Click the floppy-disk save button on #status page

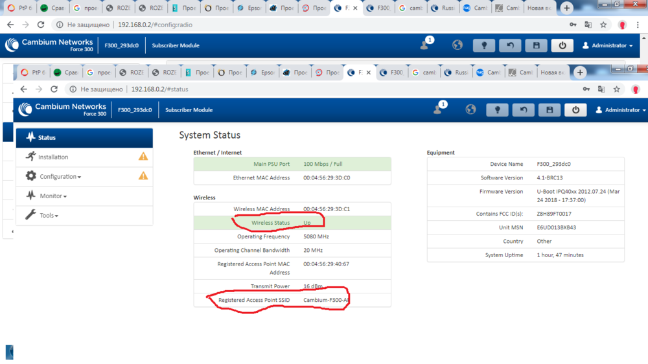550,110
